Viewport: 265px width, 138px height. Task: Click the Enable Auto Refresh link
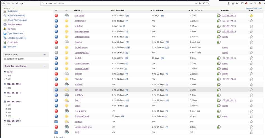click(x=254, y=8)
